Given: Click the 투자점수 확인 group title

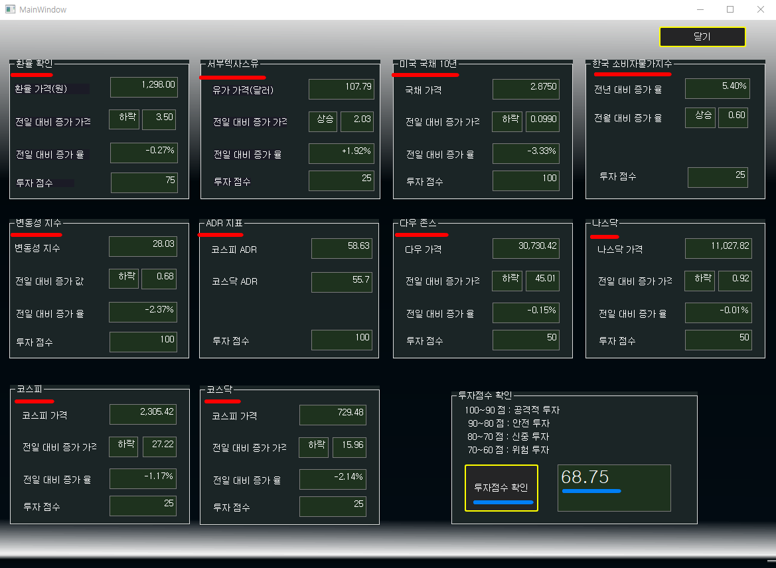Looking at the screenshot, I should 485,395.
